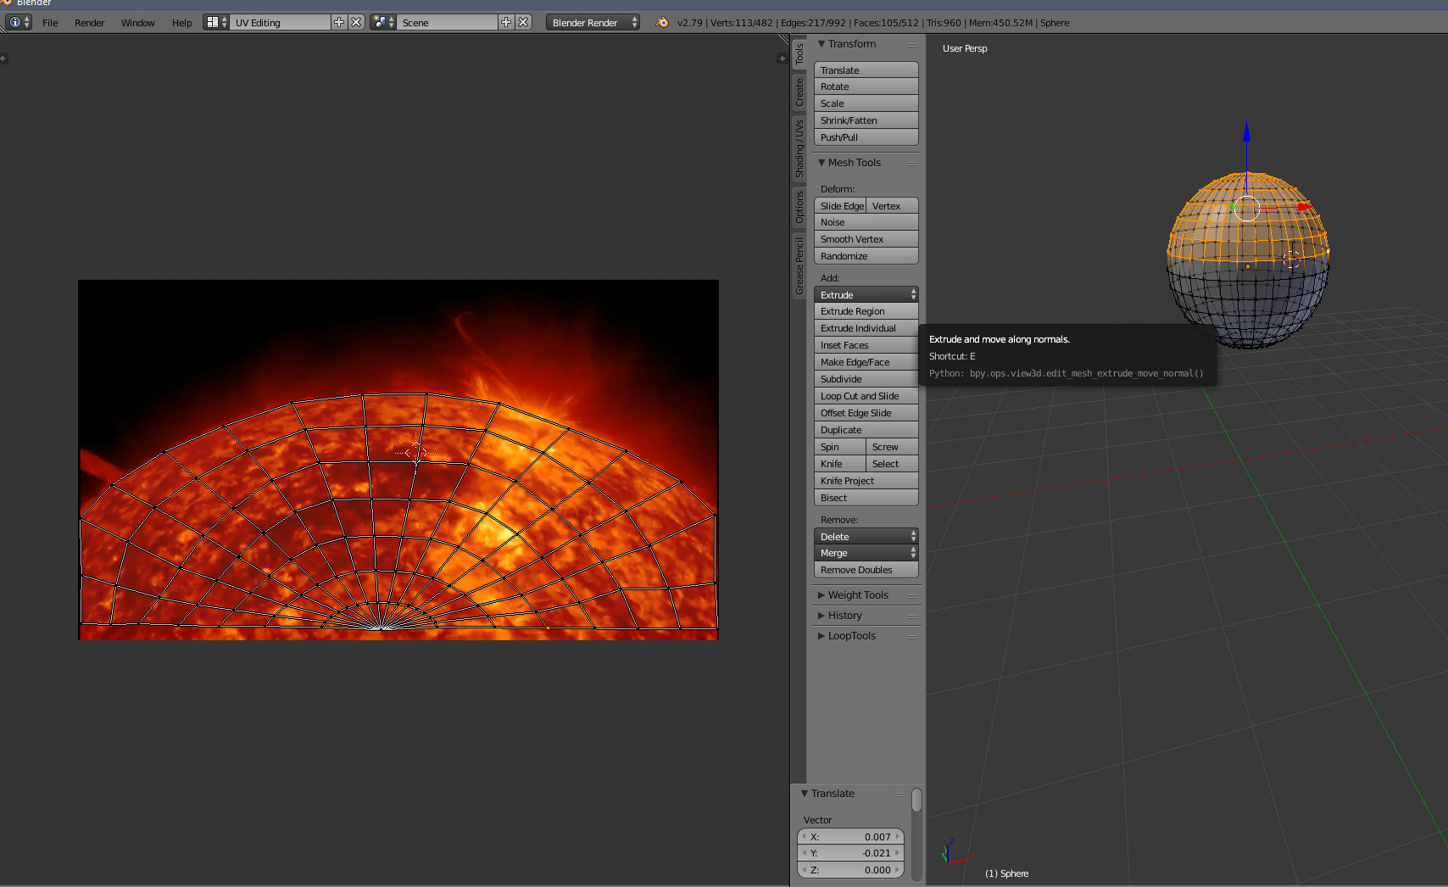
Task: Grab the red X-axis manipulator arrow
Action: coord(1303,206)
